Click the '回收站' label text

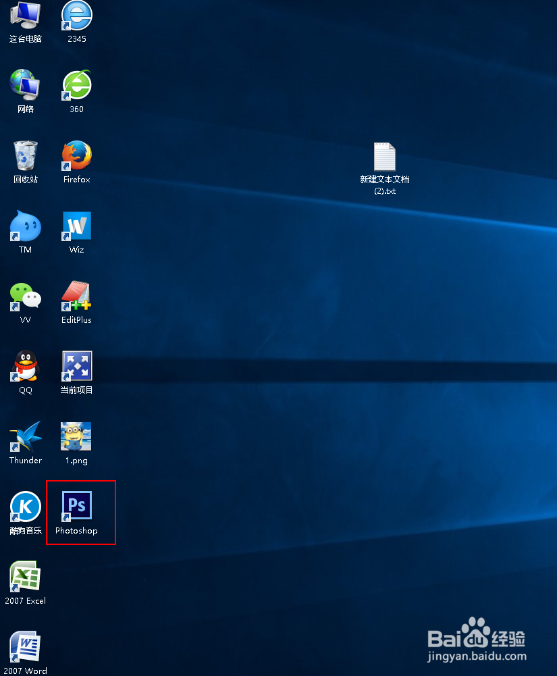[x=26, y=180]
